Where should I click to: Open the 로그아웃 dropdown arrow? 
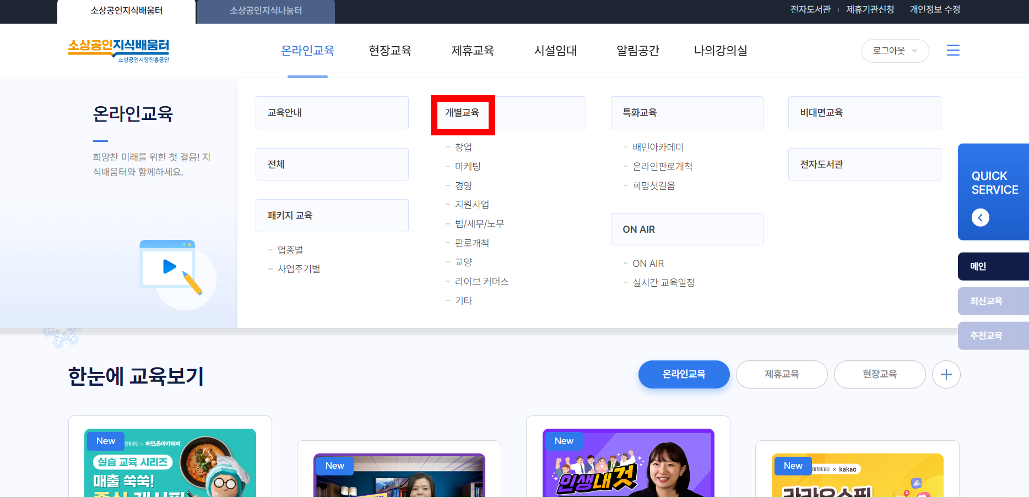[x=914, y=50]
